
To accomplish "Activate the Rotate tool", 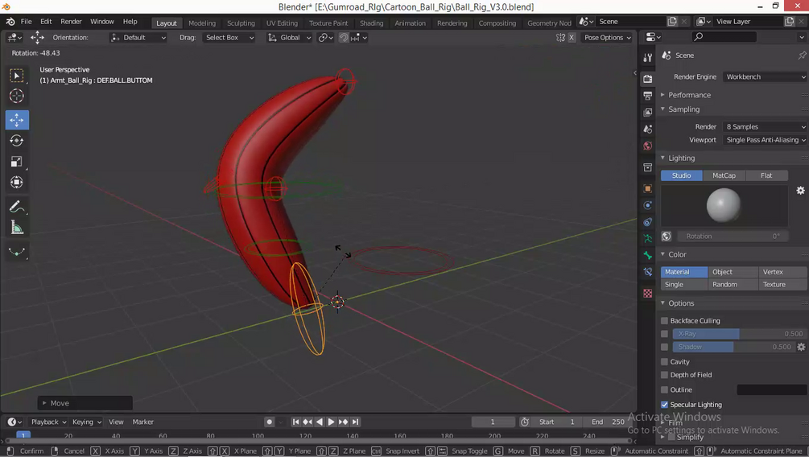I will (x=17, y=140).
